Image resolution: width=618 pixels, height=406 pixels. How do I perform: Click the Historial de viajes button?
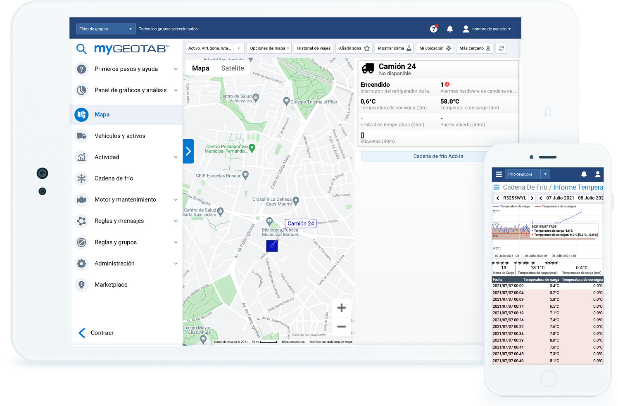click(x=314, y=48)
